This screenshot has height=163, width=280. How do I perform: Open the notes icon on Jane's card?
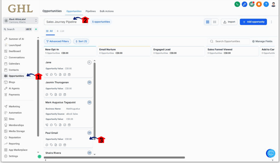click(x=60, y=75)
